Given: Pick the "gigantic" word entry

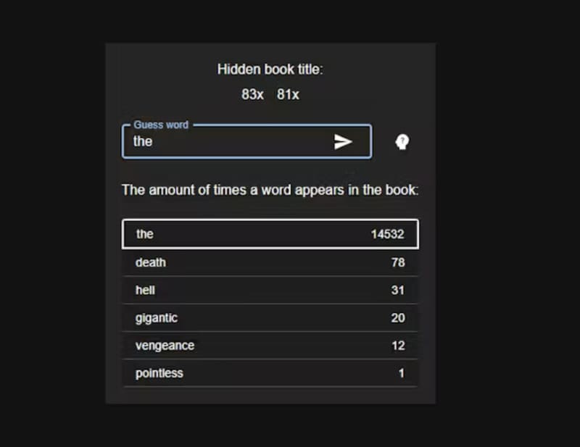Looking at the screenshot, I should (x=156, y=318).
